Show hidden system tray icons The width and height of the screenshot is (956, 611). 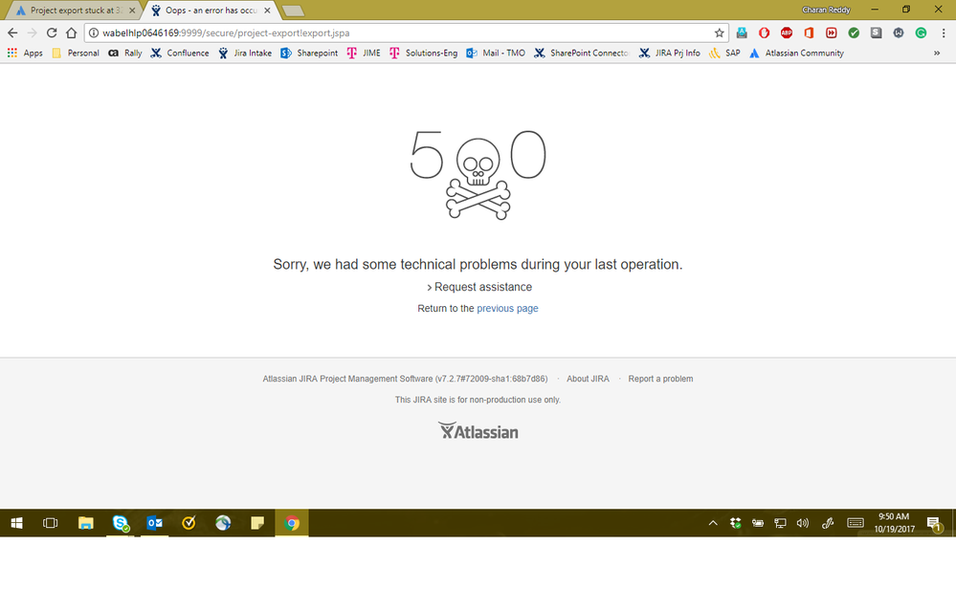point(713,523)
